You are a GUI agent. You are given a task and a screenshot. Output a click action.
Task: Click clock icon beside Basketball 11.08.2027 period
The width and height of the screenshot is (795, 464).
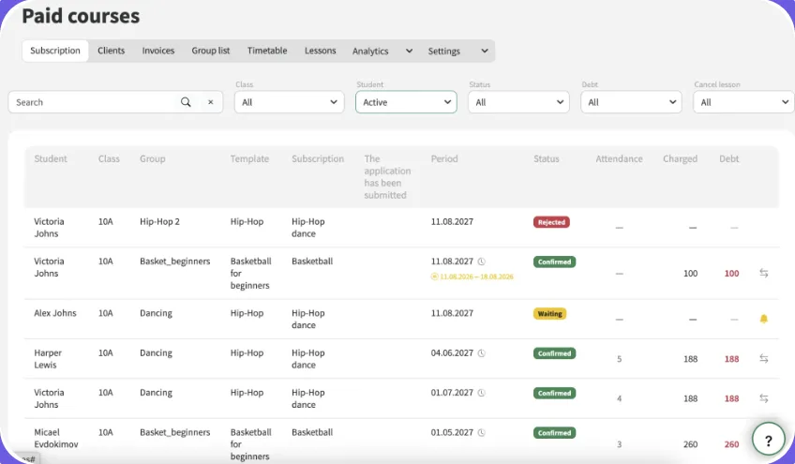(x=481, y=262)
